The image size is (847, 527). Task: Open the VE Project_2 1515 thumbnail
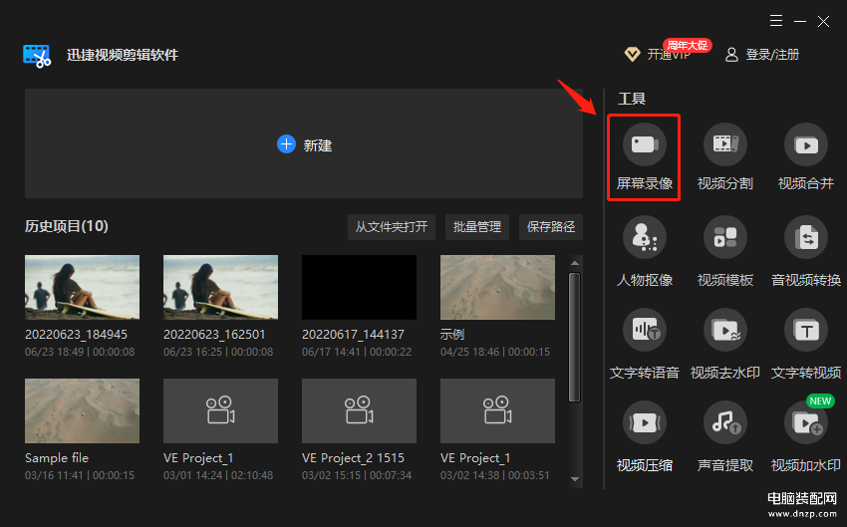point(359,410)
